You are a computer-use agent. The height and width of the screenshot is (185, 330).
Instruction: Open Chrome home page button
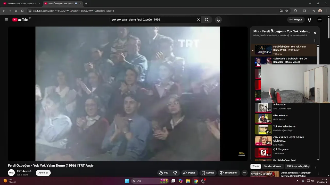22,11
